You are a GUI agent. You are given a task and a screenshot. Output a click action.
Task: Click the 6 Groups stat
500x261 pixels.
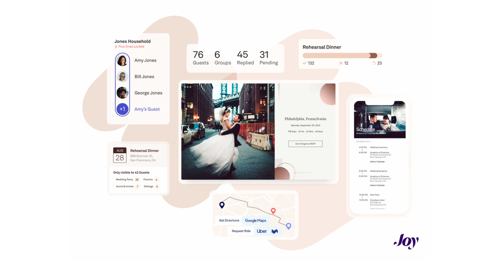click(x=222, y=58)
